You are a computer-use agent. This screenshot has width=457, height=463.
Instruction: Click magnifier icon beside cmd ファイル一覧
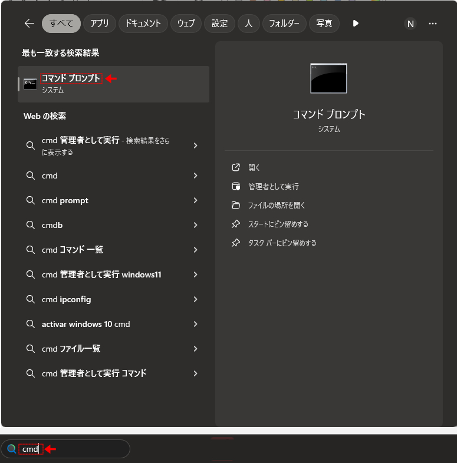click(31, 349)
